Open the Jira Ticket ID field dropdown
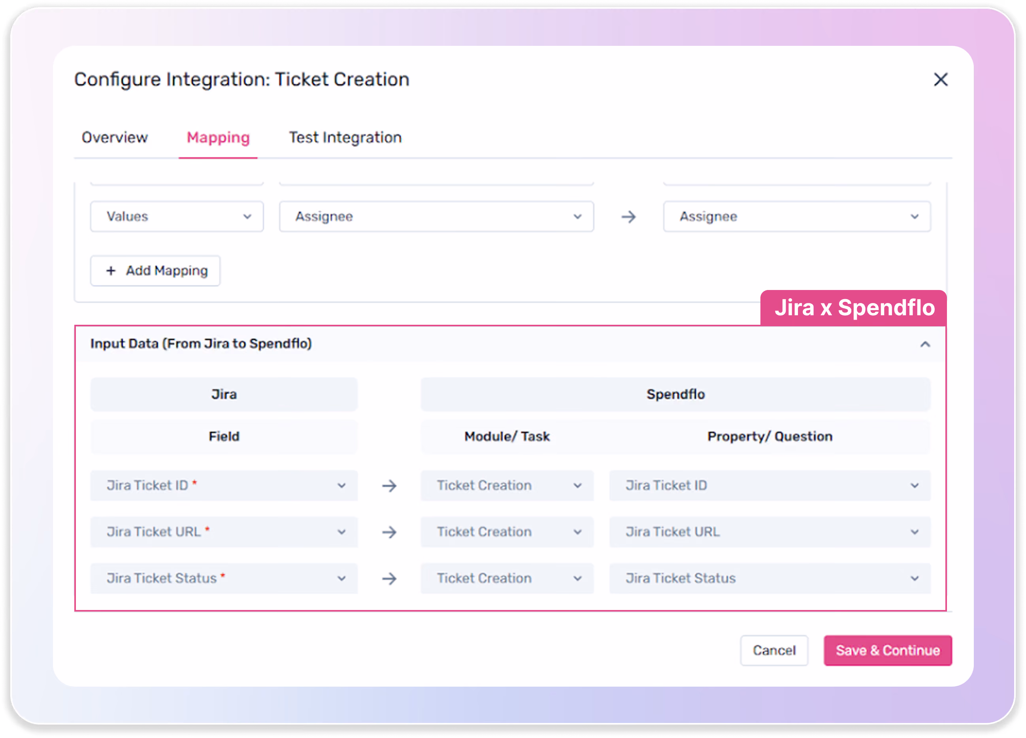The width and height of the screenshot is (1026, 738). tap(224, 486)
